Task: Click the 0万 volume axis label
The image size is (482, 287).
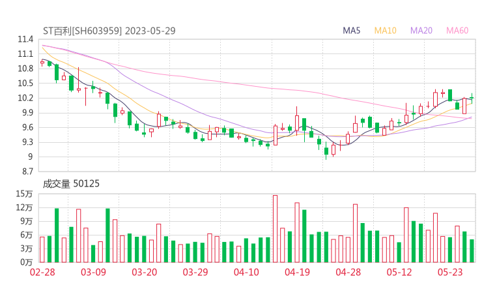Action: [27, 262]
